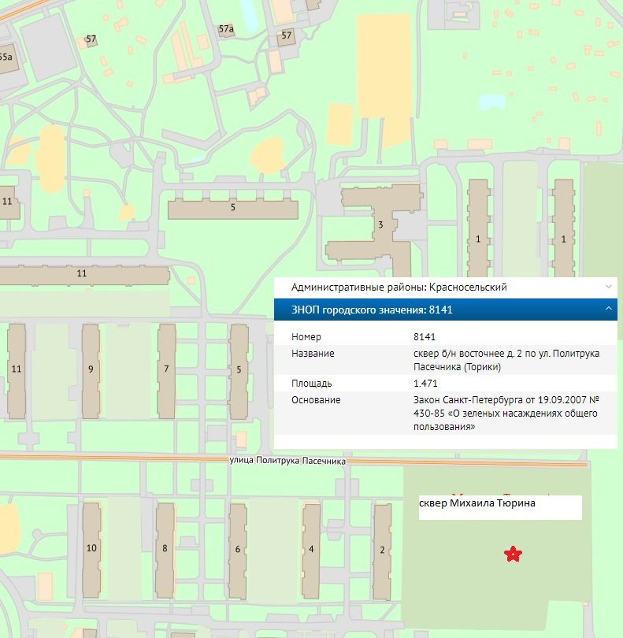Select building 6 south of the street
Screen dimensions: 623x638
coord(238,551)
